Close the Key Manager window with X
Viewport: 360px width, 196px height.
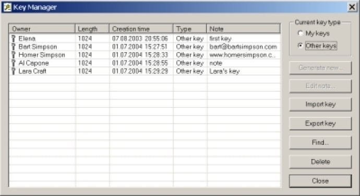click(352, 7)
